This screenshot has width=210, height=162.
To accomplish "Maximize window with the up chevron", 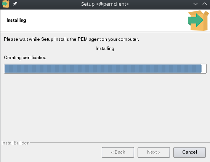I will [x=205, y=4].
